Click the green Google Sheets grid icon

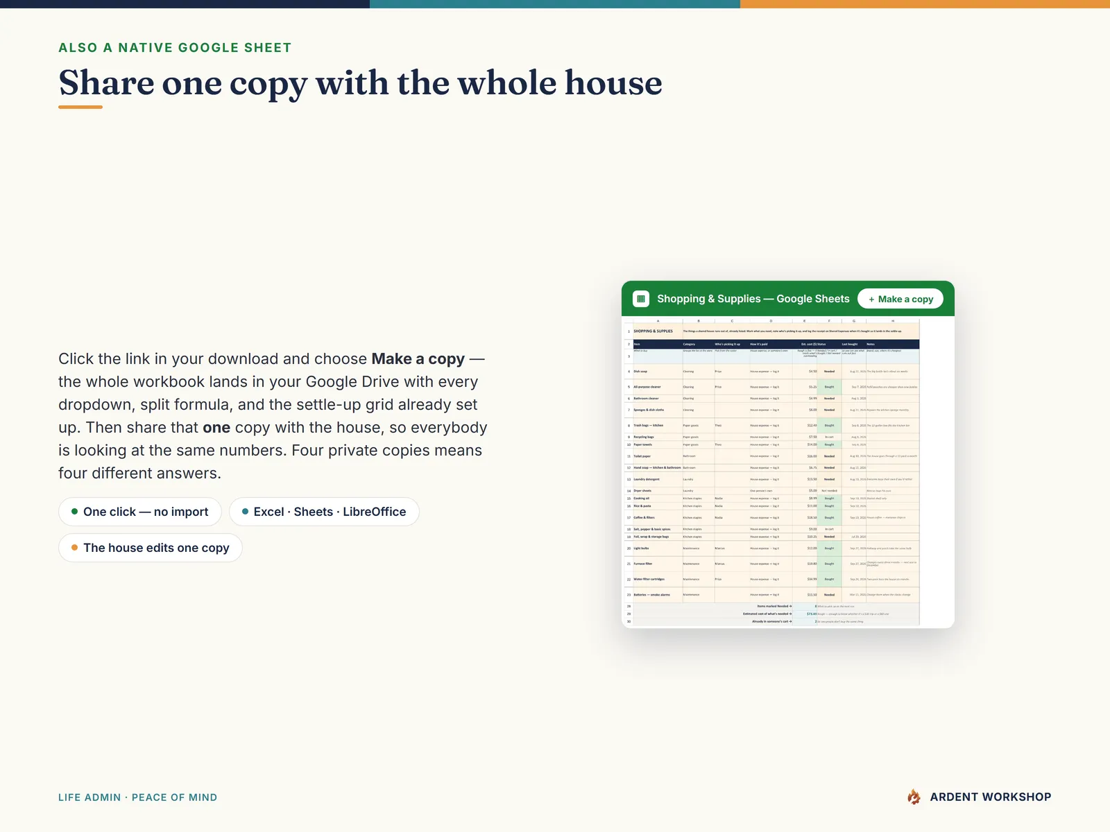[641, 299]
